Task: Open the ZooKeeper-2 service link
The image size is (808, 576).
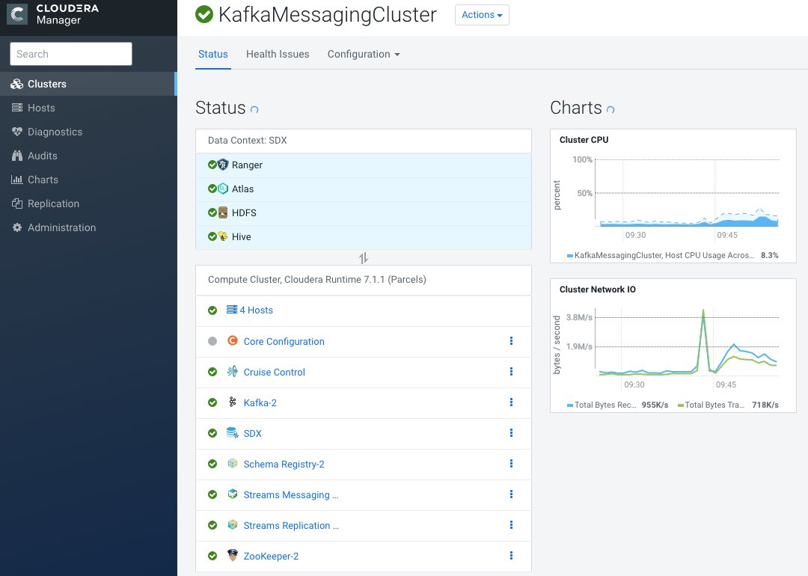Action: tap(271, 556)
